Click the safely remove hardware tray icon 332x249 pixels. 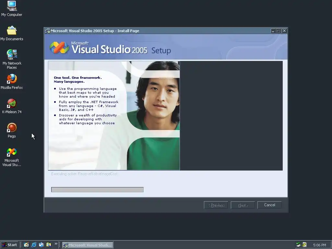299,245
